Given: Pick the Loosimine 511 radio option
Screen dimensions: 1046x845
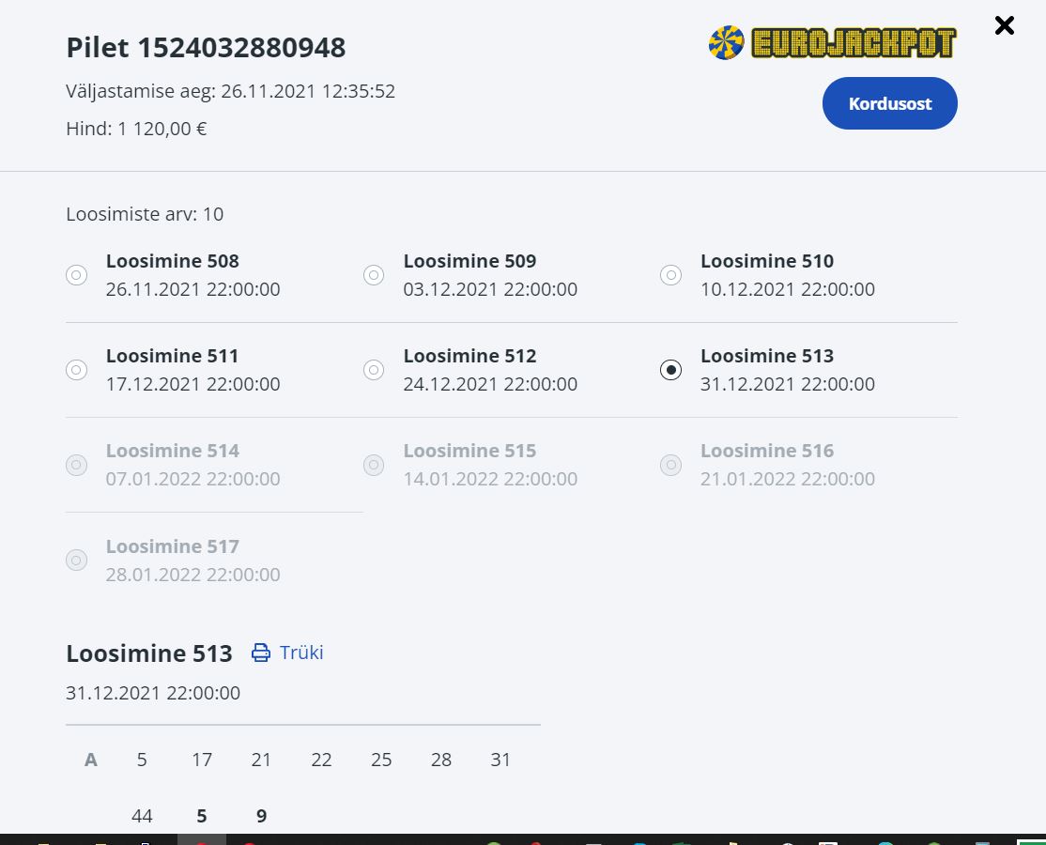Looking at the screenshot, I should pos(77,370).
